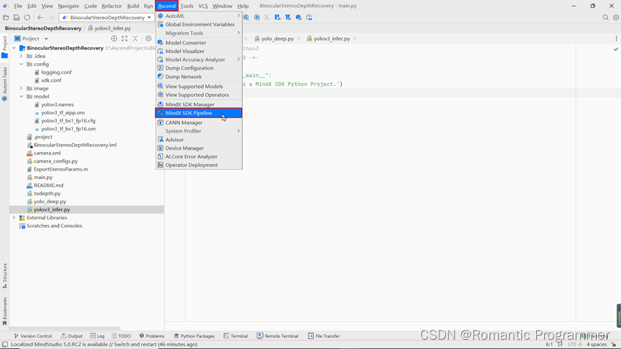Toggle the Automl Tasks sidebar tool window

point(5,84)
